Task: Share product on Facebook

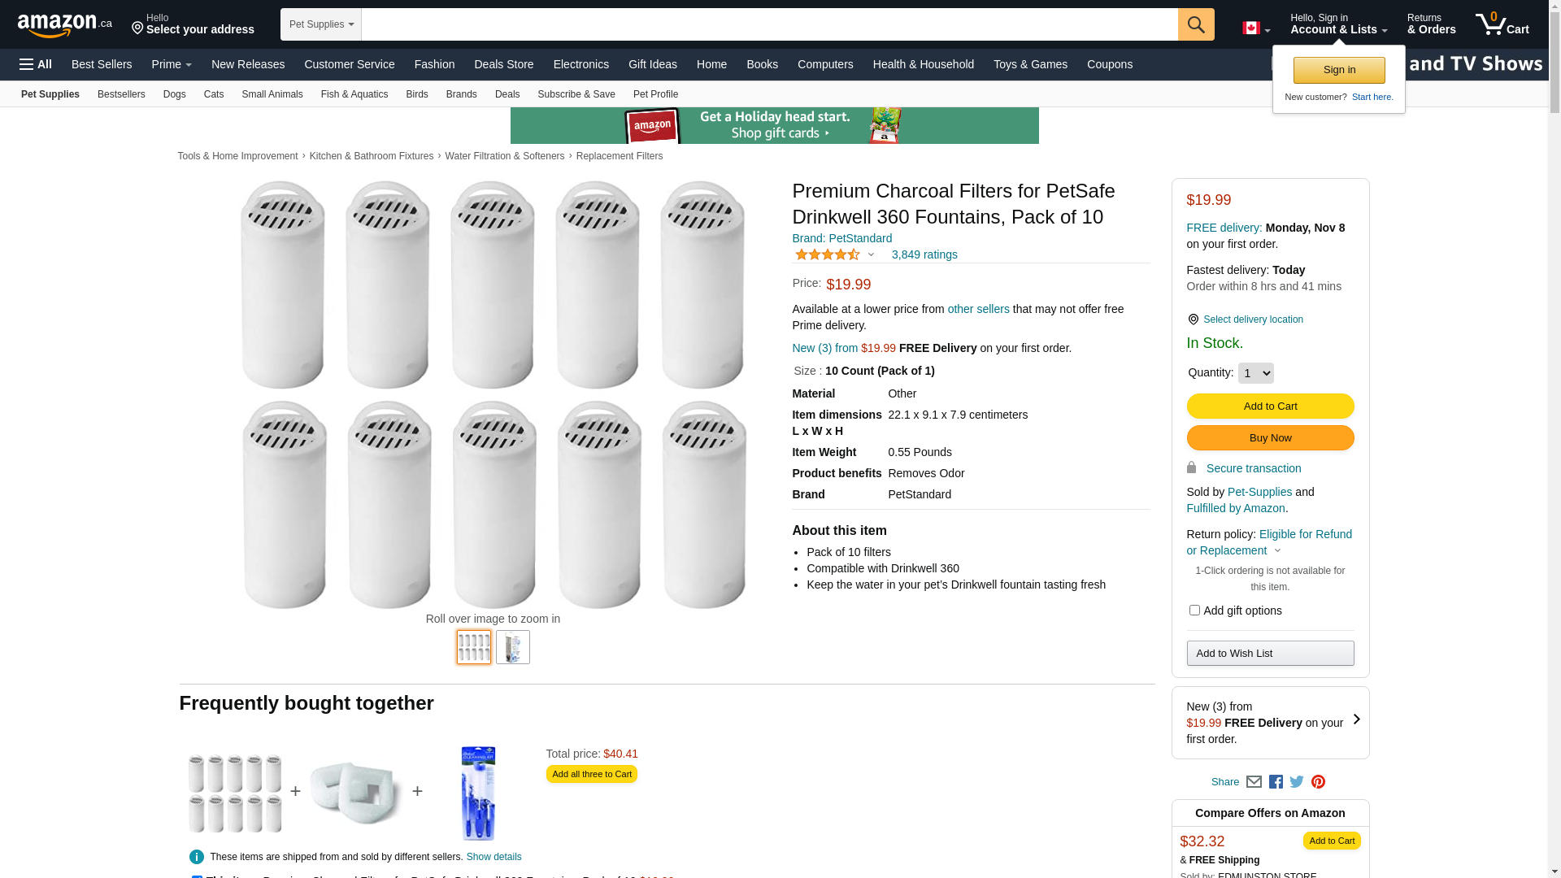Action: pos(1276,782)
